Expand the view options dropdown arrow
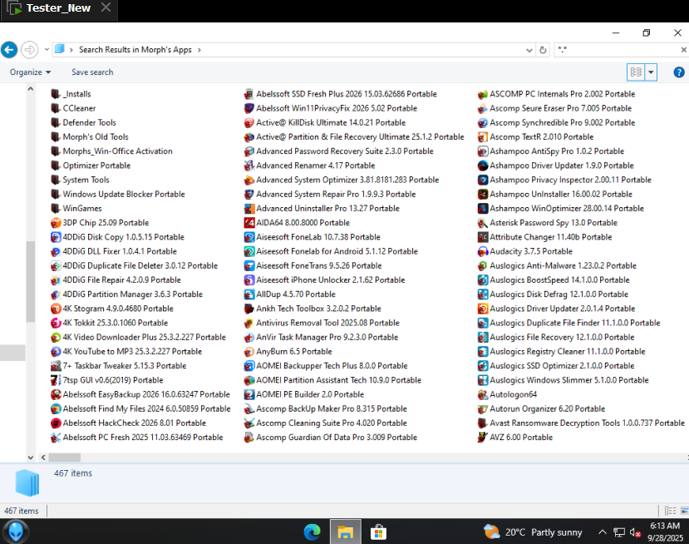689x544 pixels. [651, 72]
